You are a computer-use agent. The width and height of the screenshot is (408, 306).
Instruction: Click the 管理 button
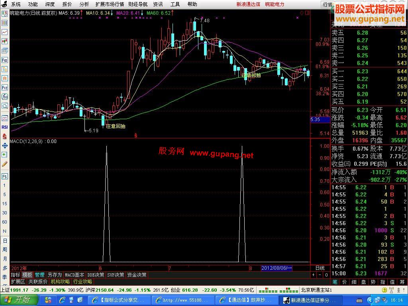(x=39, y=275)
